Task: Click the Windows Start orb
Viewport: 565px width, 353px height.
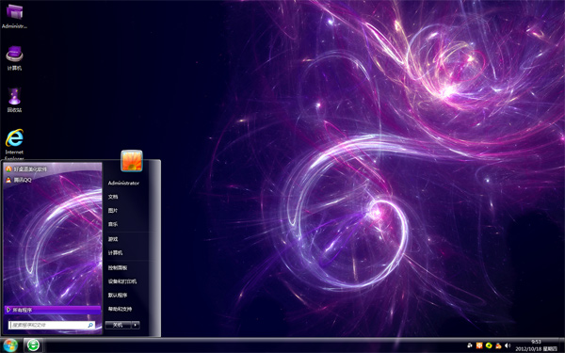Action: pos(10,345)
